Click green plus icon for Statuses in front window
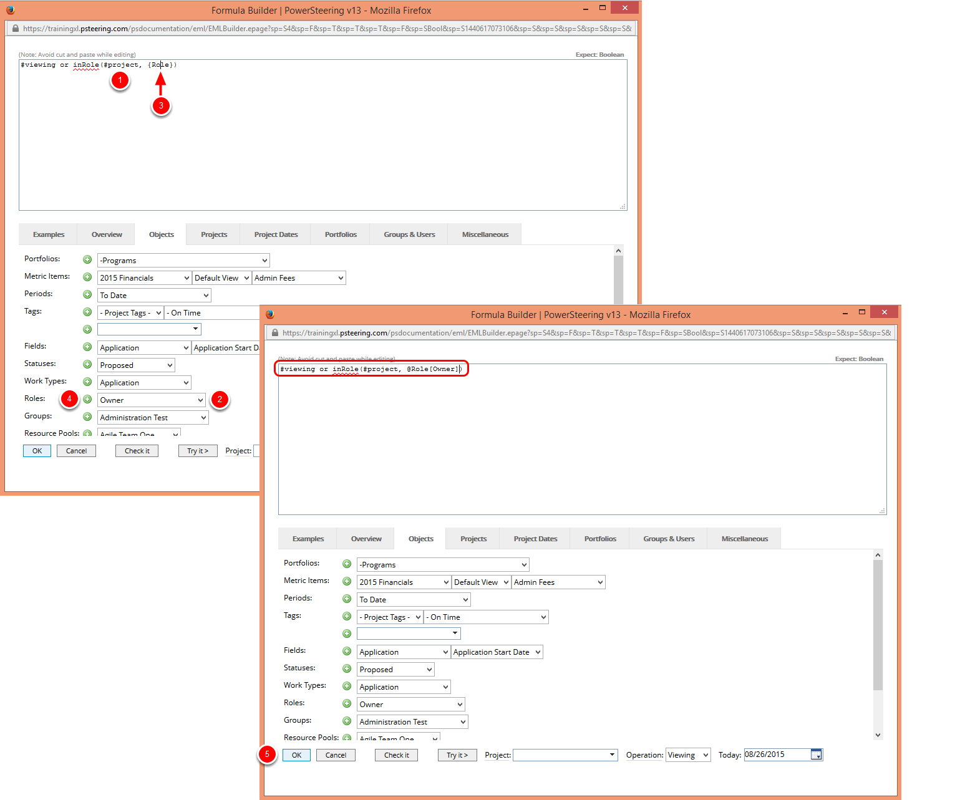The width and height of the screenshot is (960, 800). 347,668
